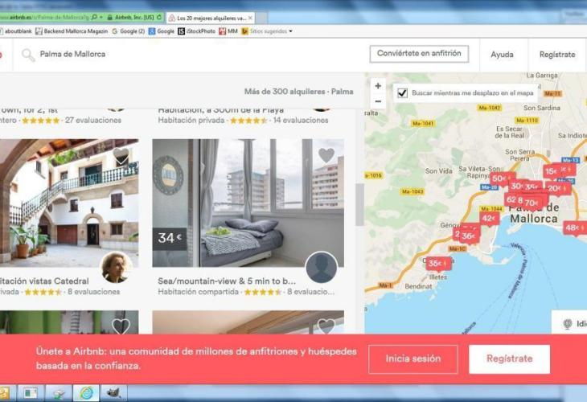Open the Ayuda menu item
This screenshot has height=402, width=587.
(x=502, y=55)
